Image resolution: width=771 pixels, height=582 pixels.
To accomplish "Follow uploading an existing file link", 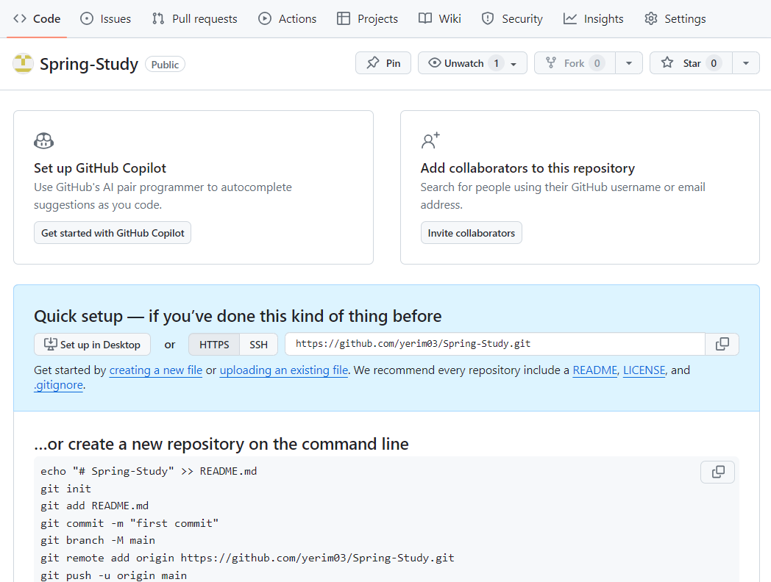I will click(284, 370).
